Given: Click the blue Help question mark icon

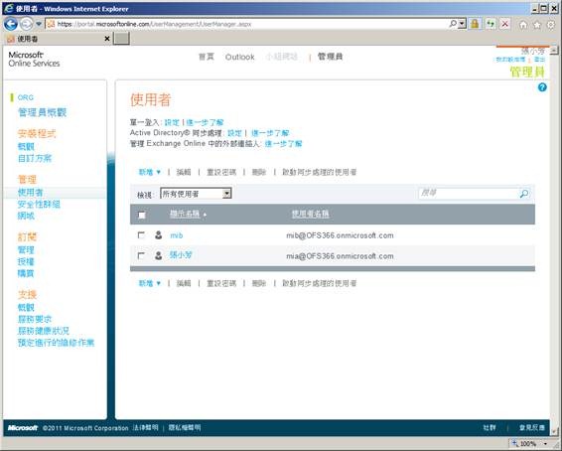Looking at the screenshot, I should tap(542, 87).
